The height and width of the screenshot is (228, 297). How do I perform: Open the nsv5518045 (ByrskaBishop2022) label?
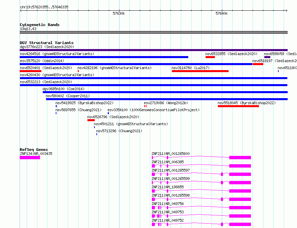(247, 103)
